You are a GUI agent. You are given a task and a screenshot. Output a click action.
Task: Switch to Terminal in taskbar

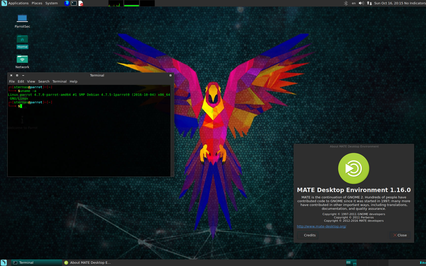click(37, 262)
